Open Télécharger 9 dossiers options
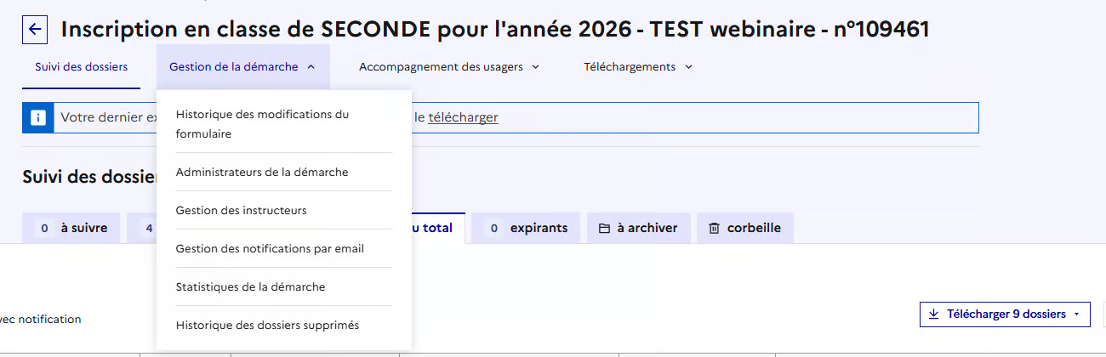Viewport: 1106px width, 357px height. [x=1004, y=314]
